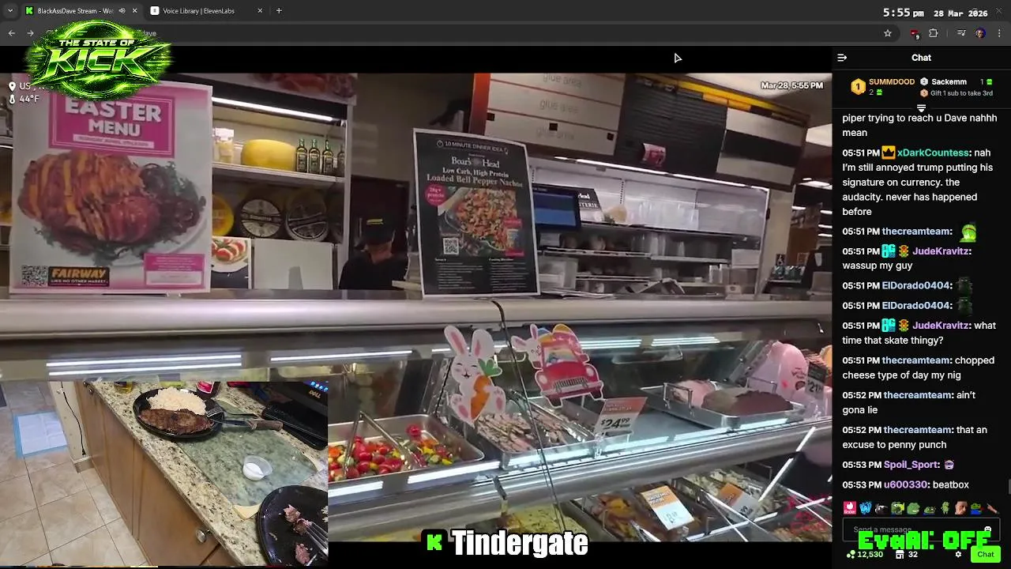Insert the Tinder emote from quick emotes
The height and width of the screenshot is (569, 1011).
click(850, 508)
